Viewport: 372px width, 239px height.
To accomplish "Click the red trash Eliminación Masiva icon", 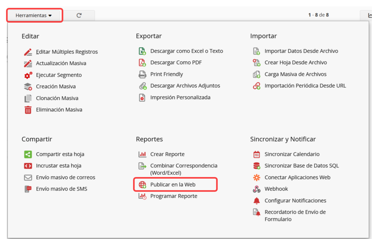I will tap(28, 110).
